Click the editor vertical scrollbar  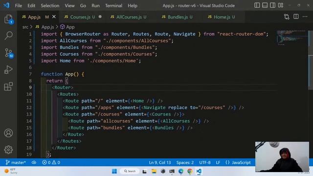(x=311, y=60)
